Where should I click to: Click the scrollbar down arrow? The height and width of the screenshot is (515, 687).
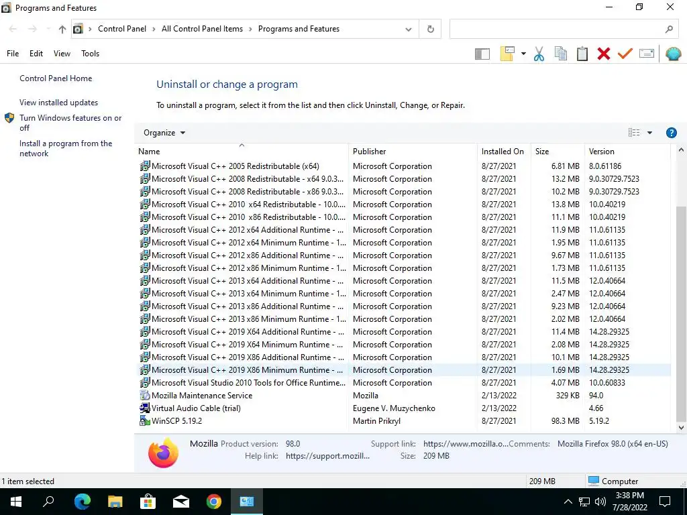(x=681, y=427)
